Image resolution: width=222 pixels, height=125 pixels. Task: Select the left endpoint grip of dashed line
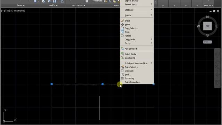(52, 84)
